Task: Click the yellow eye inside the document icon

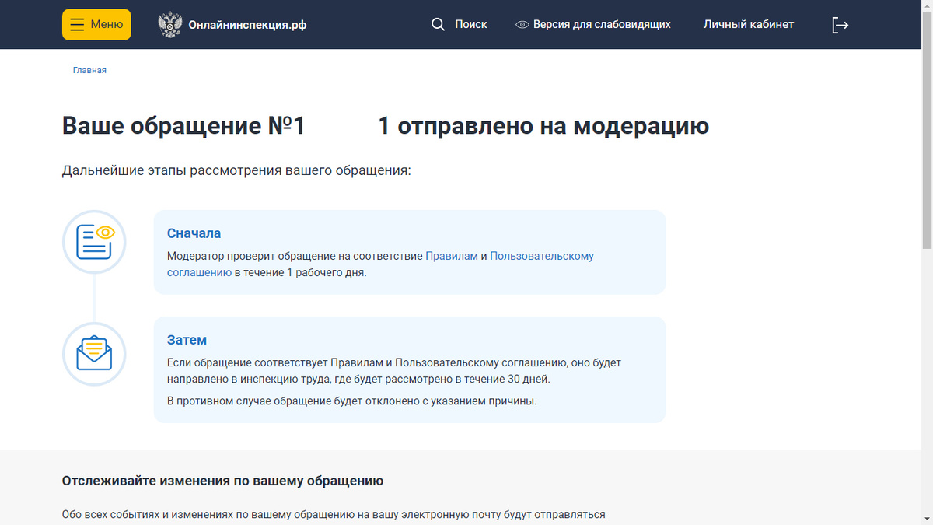Action: (x=105, y=233)
